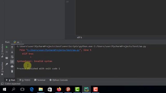166x93 pixels.
Task: Open the aa.py file link in traceback
Action: tap(53, 50)
